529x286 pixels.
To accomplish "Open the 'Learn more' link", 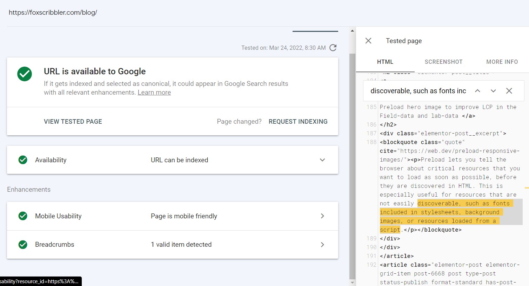I will (154, 92).
